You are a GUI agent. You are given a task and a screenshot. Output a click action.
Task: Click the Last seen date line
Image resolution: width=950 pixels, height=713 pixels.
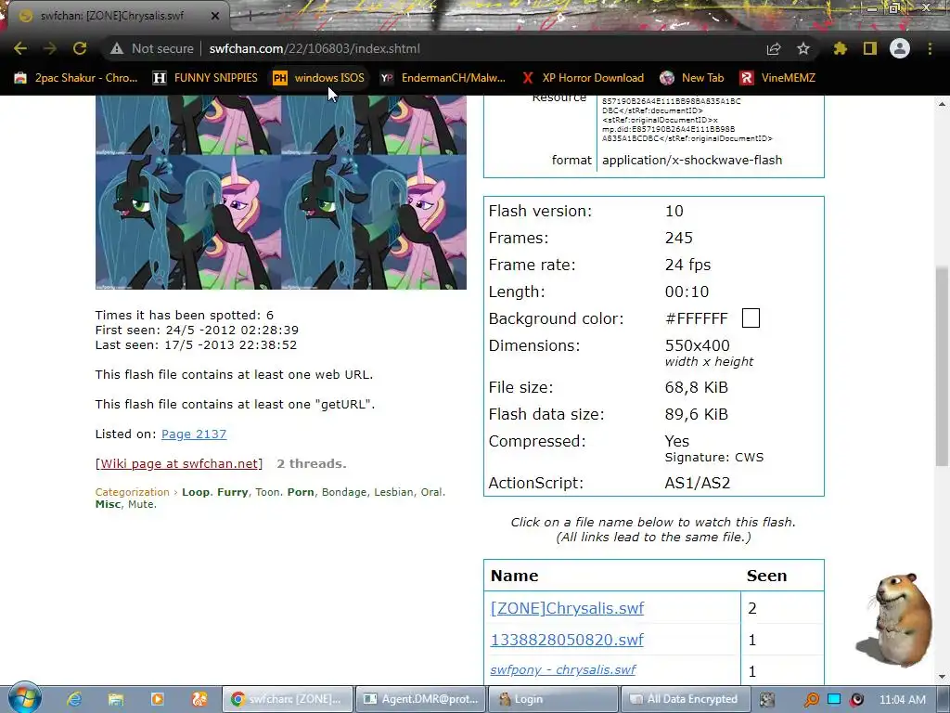196,345
